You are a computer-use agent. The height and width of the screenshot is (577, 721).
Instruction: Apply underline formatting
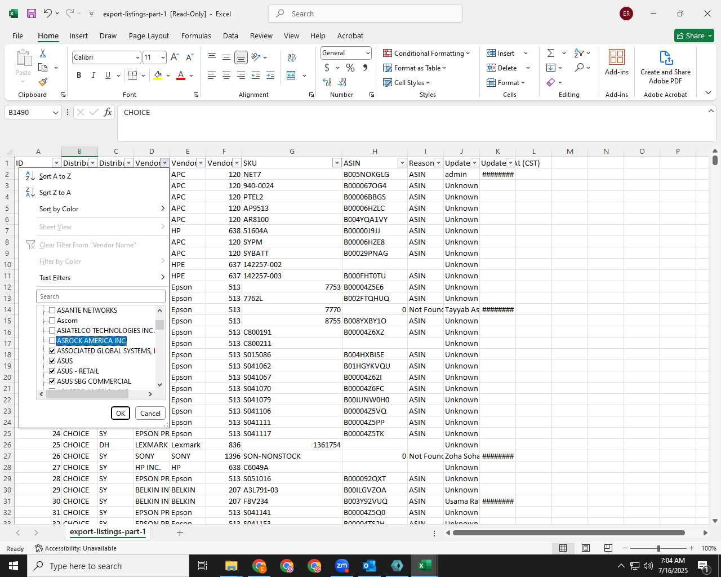click(x=108, y=76)
